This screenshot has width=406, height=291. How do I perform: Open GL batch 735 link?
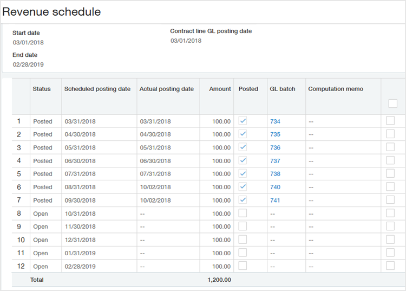275,134
